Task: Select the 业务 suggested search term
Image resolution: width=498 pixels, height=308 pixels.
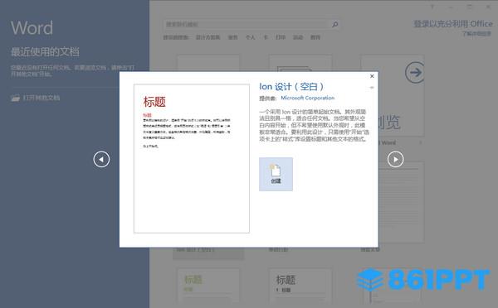Action: [x=232, y=37]
